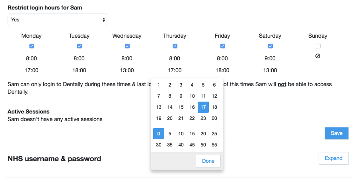Uncheck the Saturday login checkbox

270,46
